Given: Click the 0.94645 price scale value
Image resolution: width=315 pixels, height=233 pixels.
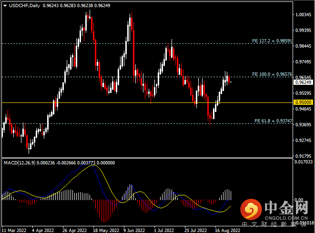Looking at the screenshot, I should click(304, 109).
